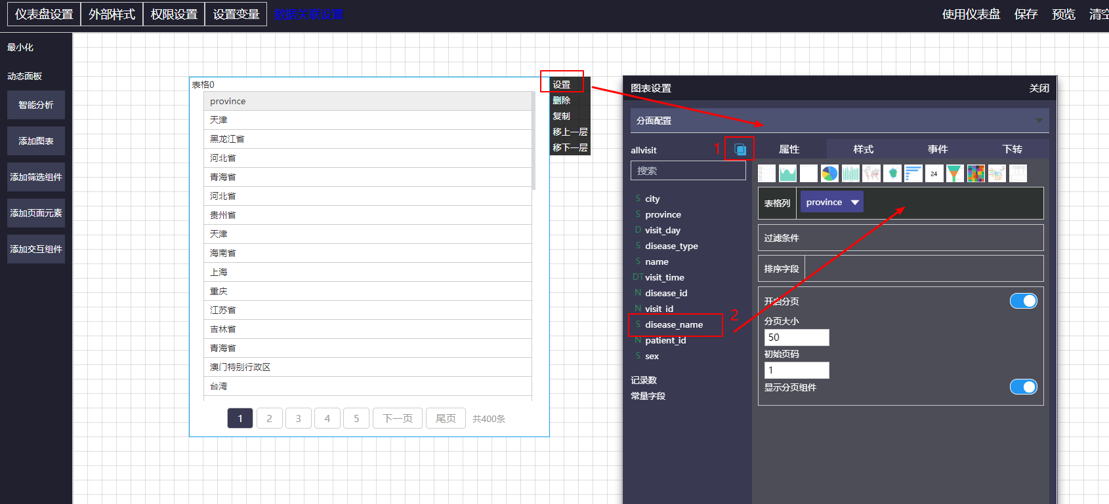Viewport: 1109px width, 504px height.
Task: Click the province column header
Action: pyautogui.click(x=367, y=101)
